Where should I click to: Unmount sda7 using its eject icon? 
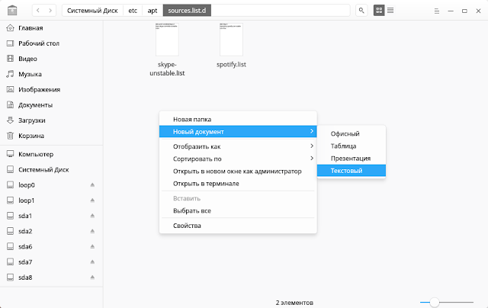click(x=92, y=261)
